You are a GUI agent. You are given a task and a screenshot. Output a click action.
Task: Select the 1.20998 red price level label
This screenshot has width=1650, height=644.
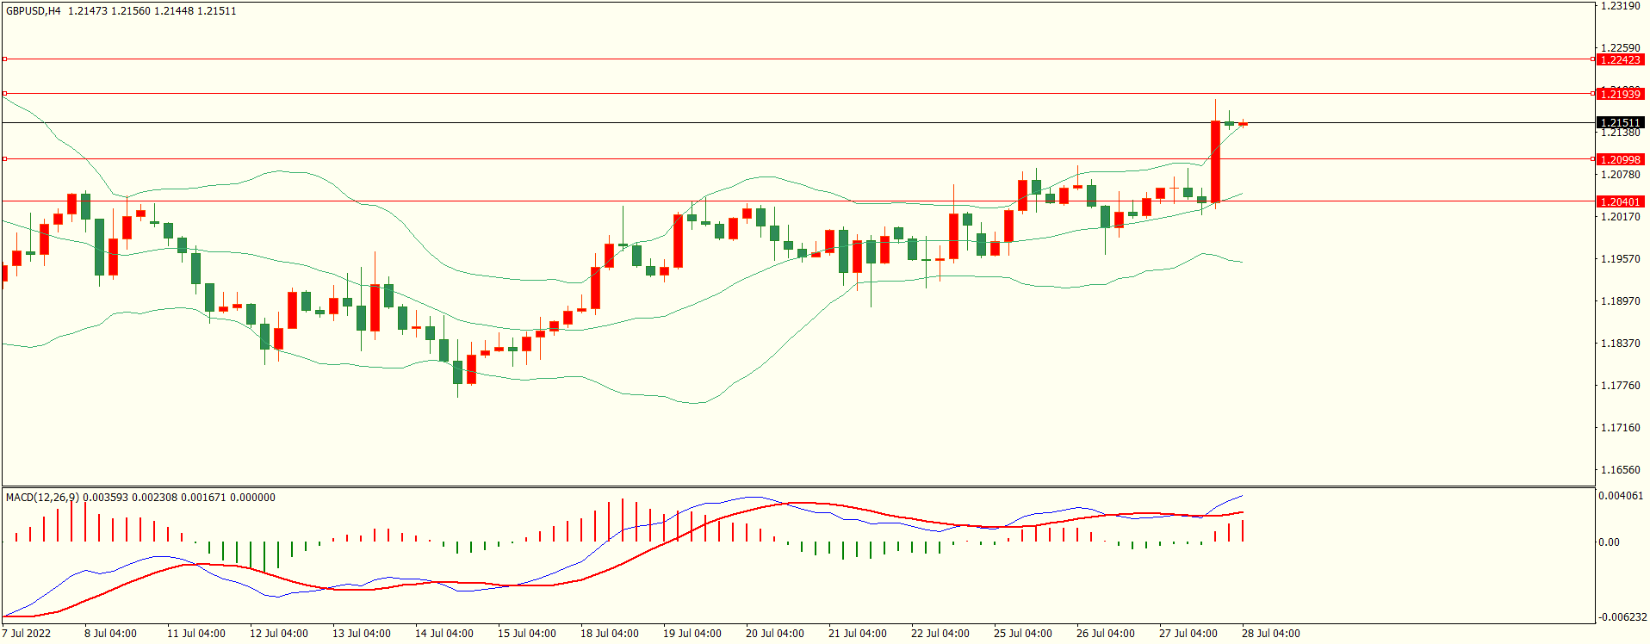point(1620,159)
